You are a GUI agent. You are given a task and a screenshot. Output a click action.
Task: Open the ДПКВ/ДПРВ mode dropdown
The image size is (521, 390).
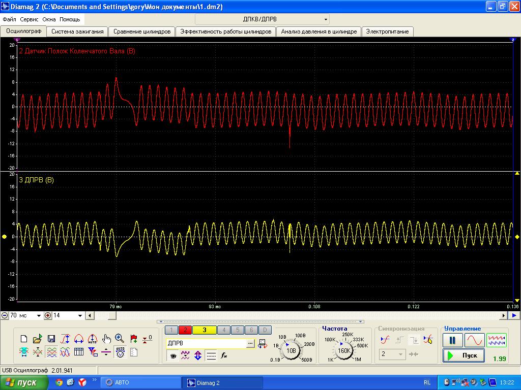coord(326,20)
